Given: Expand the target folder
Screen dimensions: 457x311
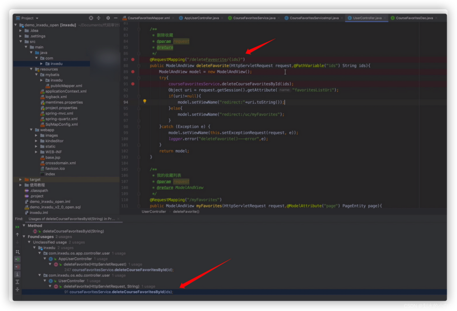Looking at the screenshot, I should (x=20, y=179).
